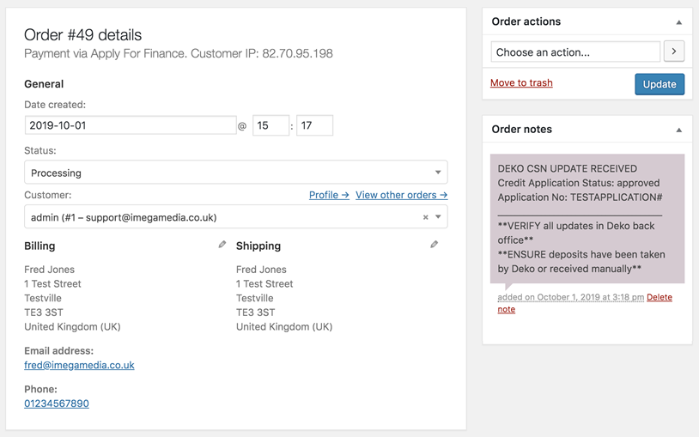The image size is (699, 437).
Task: Open the Choose an action dropdown
Action: pos(575,52)
